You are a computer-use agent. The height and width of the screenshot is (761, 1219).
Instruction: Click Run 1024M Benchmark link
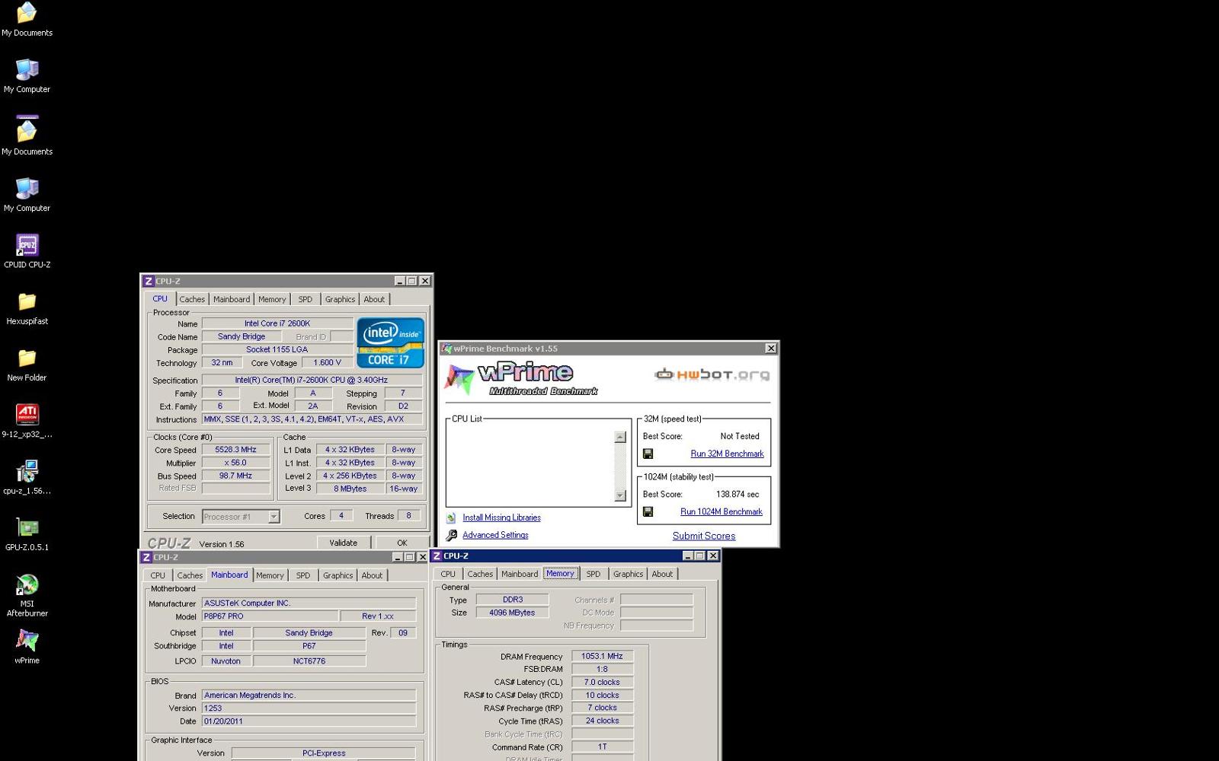pyautogui.click(x=721, y=511)
